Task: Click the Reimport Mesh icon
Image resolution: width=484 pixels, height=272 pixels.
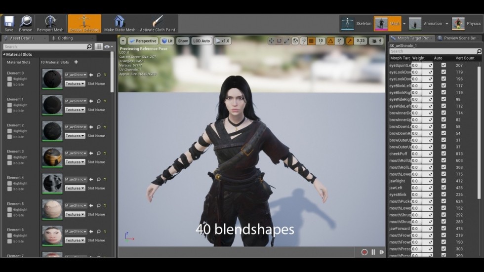Action: (50, 23)
